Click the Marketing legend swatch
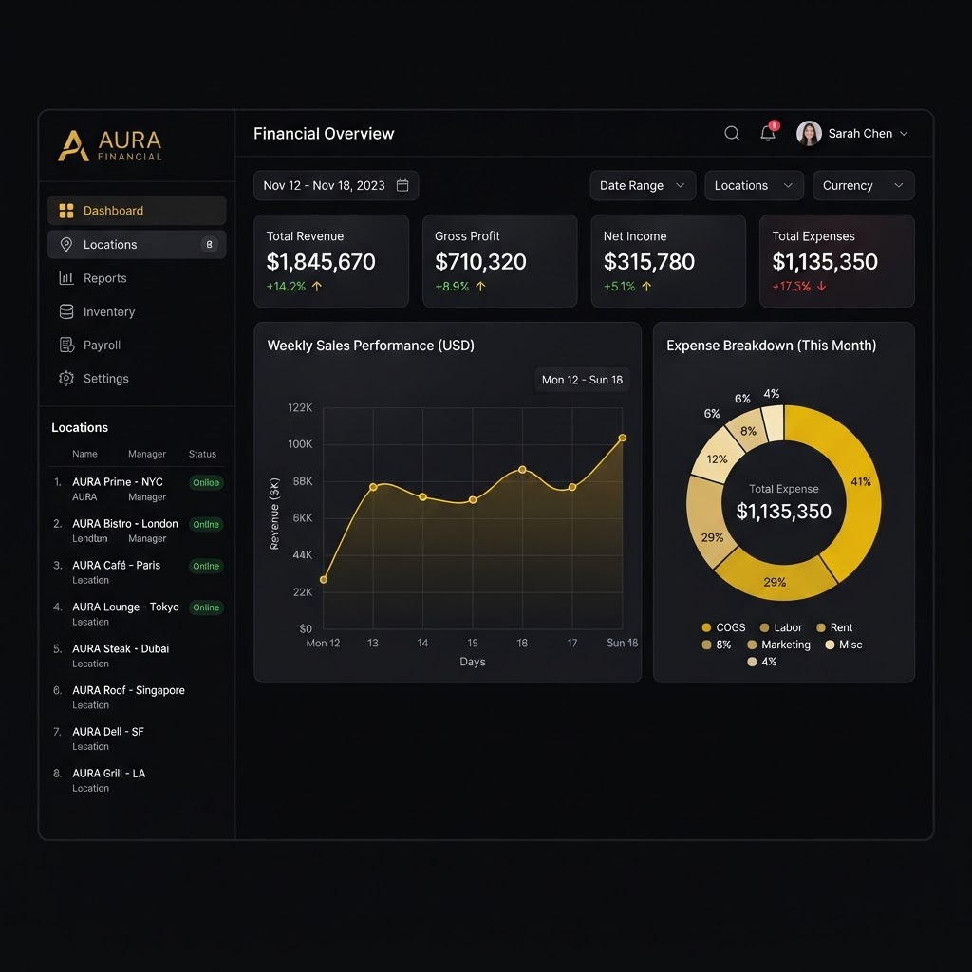The image size is (972, 972). (x=752, y=645)
